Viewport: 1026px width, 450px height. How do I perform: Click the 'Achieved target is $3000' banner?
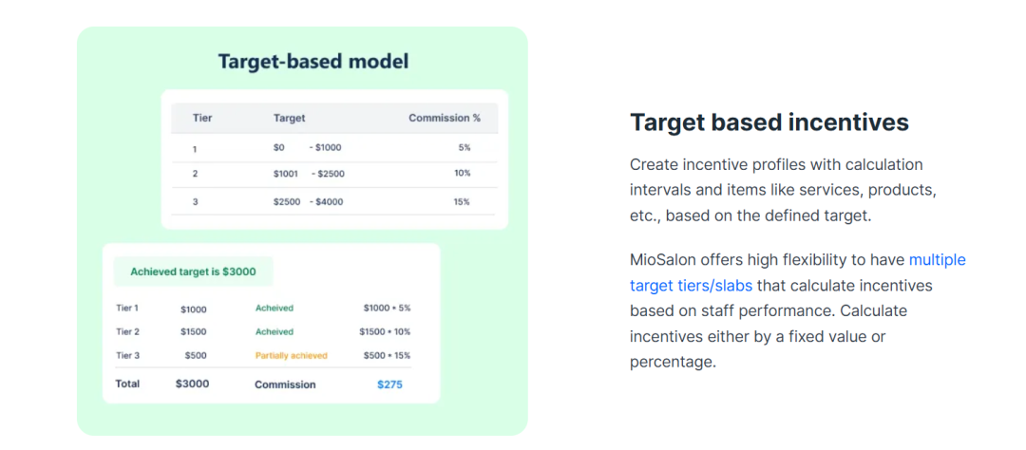pos(193,272)
